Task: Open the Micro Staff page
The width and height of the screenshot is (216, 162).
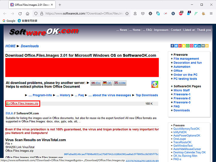Action: pos(181,90)
